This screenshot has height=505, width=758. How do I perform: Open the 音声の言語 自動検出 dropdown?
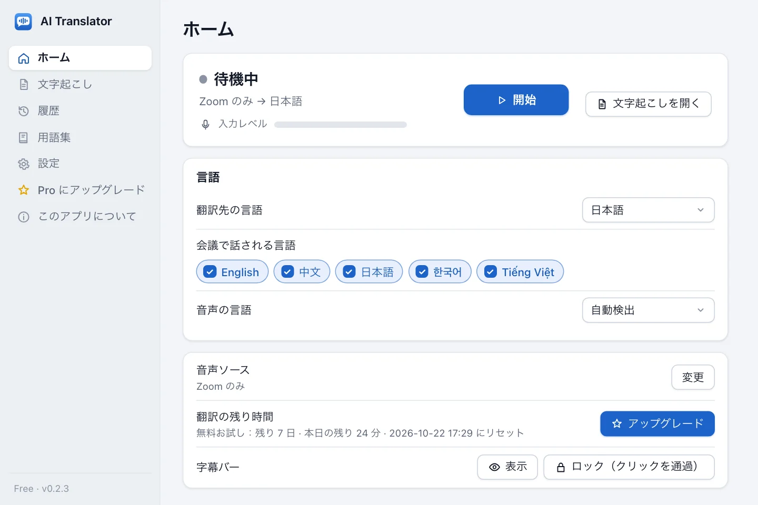649,310
